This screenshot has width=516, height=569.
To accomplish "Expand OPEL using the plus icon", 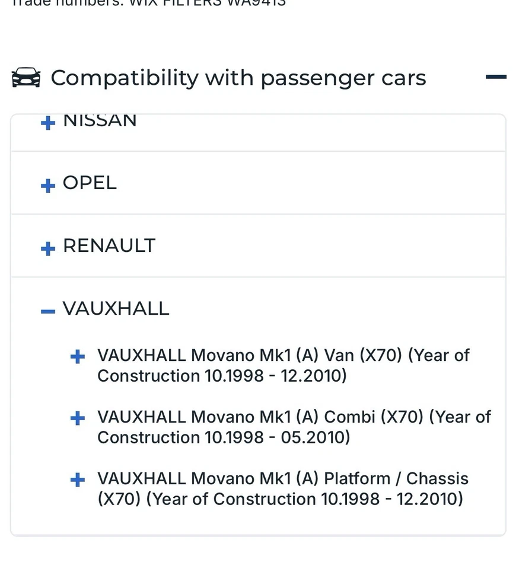I will click(x=48, y=186).
